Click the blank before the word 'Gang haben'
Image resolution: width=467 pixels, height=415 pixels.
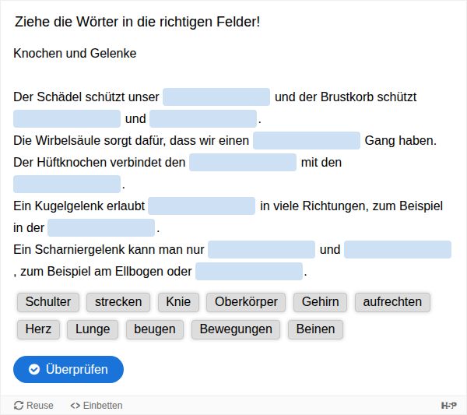[x=307, y=141]
